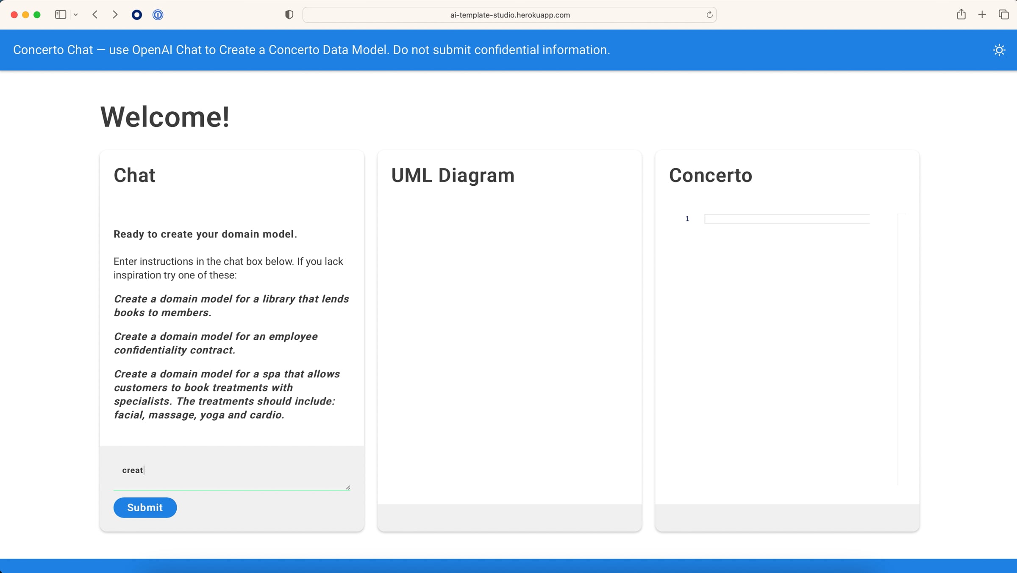This screenshot has height=573, width=1017.
Task: Reload the page with refresh icon
Action: pyautogui.click(x=709, y=15)
